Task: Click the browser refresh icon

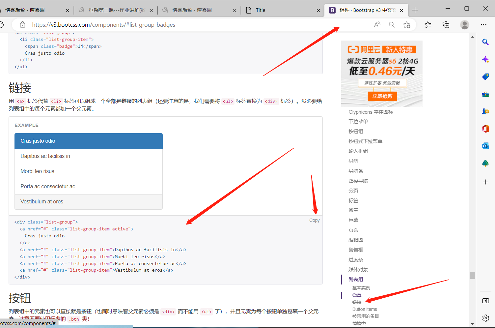Action: coord(2,25)
